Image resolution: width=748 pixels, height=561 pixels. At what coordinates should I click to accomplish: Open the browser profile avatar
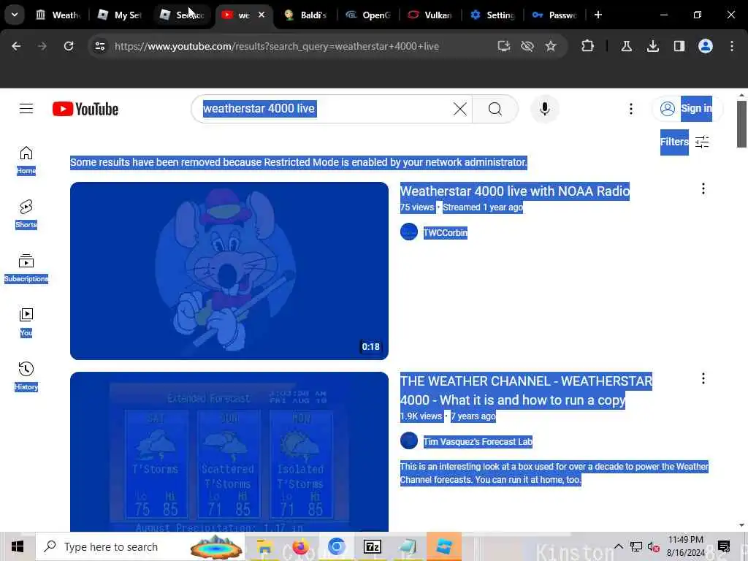pyautogui.click(x=706, y=46)
